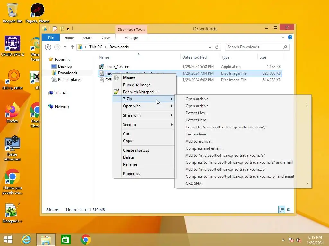Select Burn disc image

[144, 85]
